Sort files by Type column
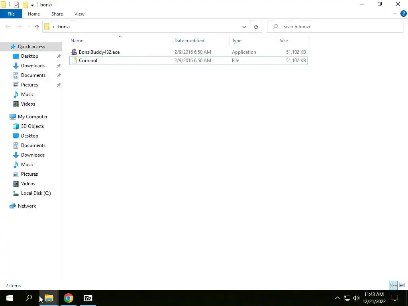Screen dimensions: 408x306 (x=253, y=41)
